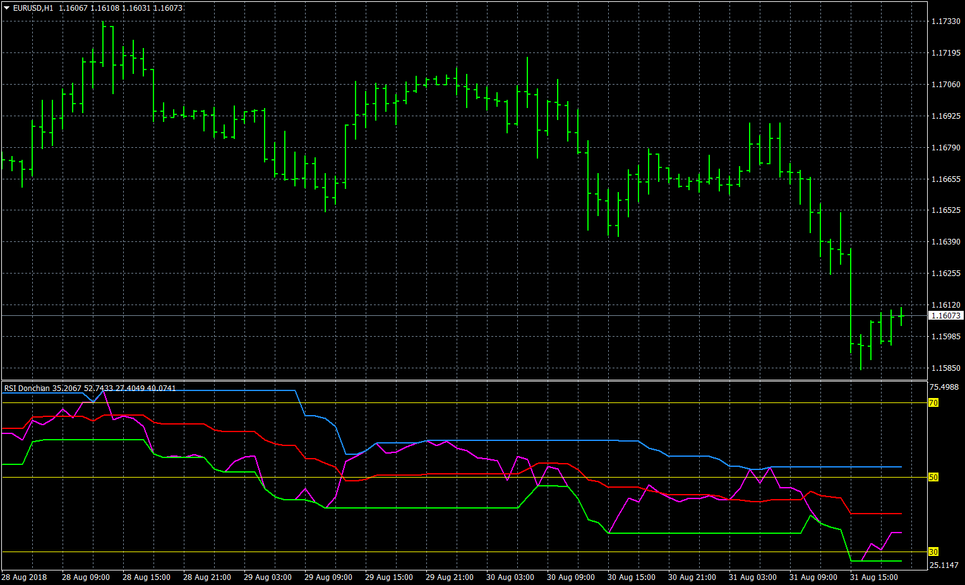Select price level 1.16790 on the scale
Image resolution: width=965 pixels, height=585 pixels.
pyautogui.click(x=945, y=148)
